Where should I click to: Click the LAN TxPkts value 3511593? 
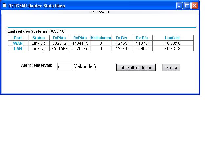pos(59,49)
